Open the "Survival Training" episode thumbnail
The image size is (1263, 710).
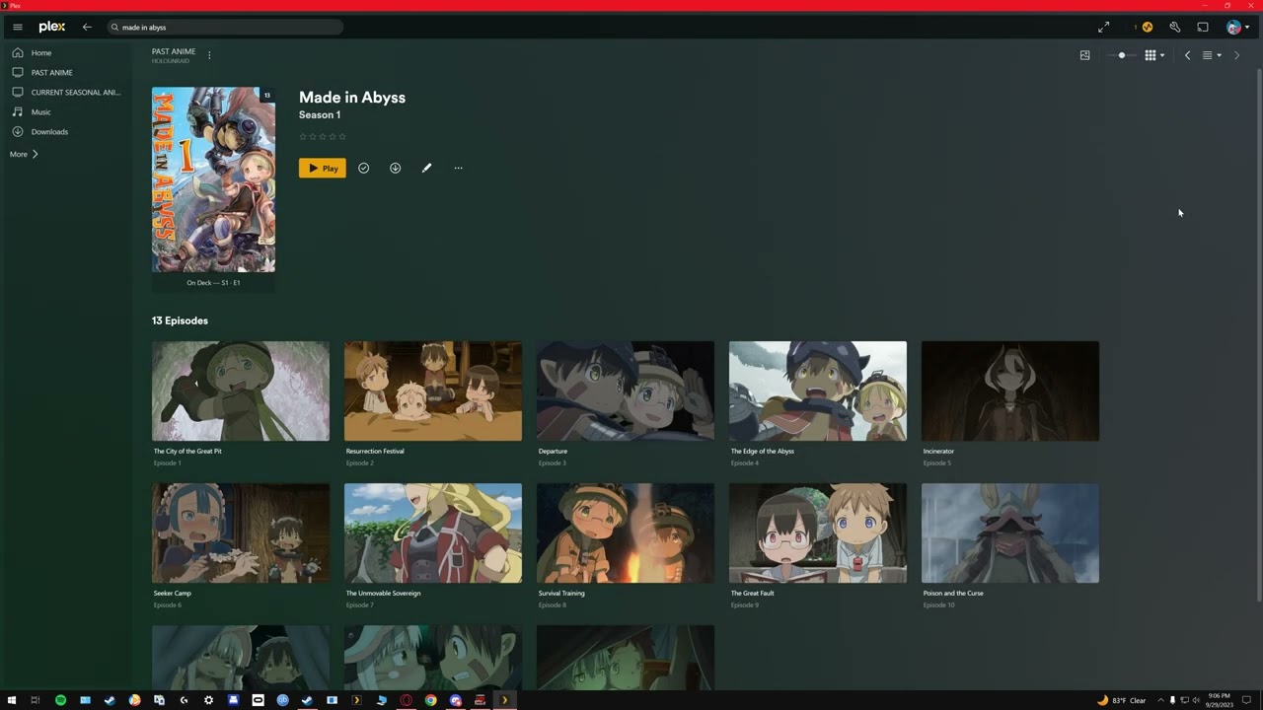coord(626,532)
